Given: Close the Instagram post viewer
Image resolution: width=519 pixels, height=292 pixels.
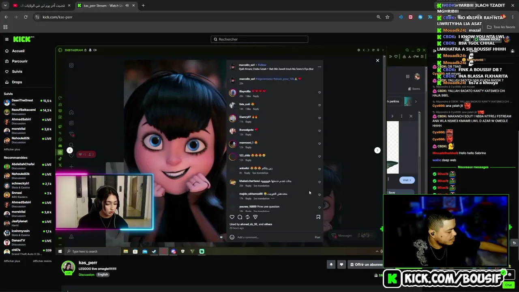Looking at the screenshot, I should pyautogui.click(x=377, y=60).
